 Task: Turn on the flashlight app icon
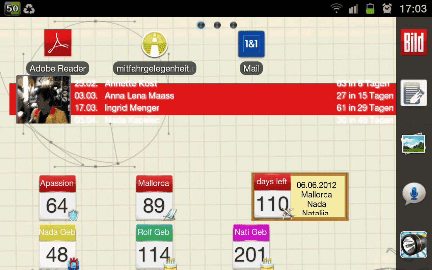coord(413,245)
